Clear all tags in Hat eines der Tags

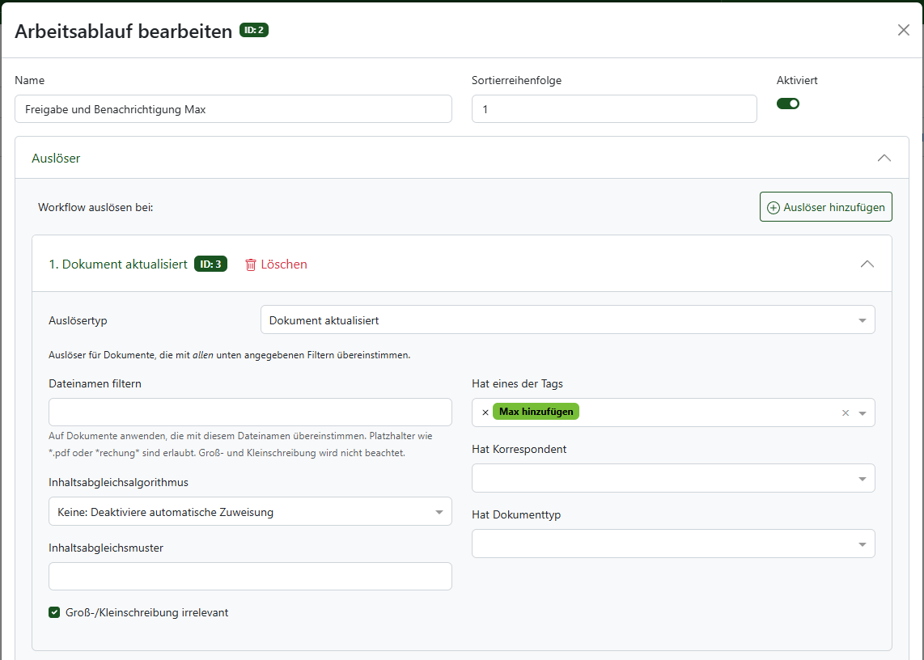[x=846, y=412]
